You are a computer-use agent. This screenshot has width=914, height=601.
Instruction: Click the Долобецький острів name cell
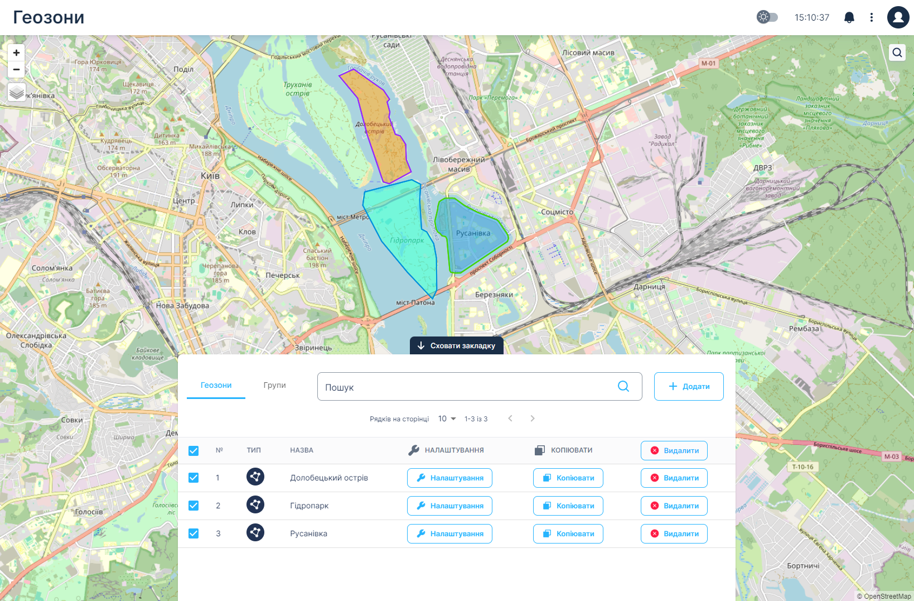coord(329,478)
